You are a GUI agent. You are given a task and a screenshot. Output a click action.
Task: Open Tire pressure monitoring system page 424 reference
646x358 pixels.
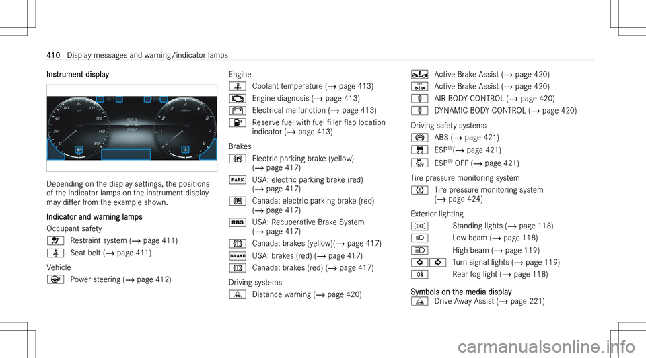pyautogui.click(x=458, y=199)
